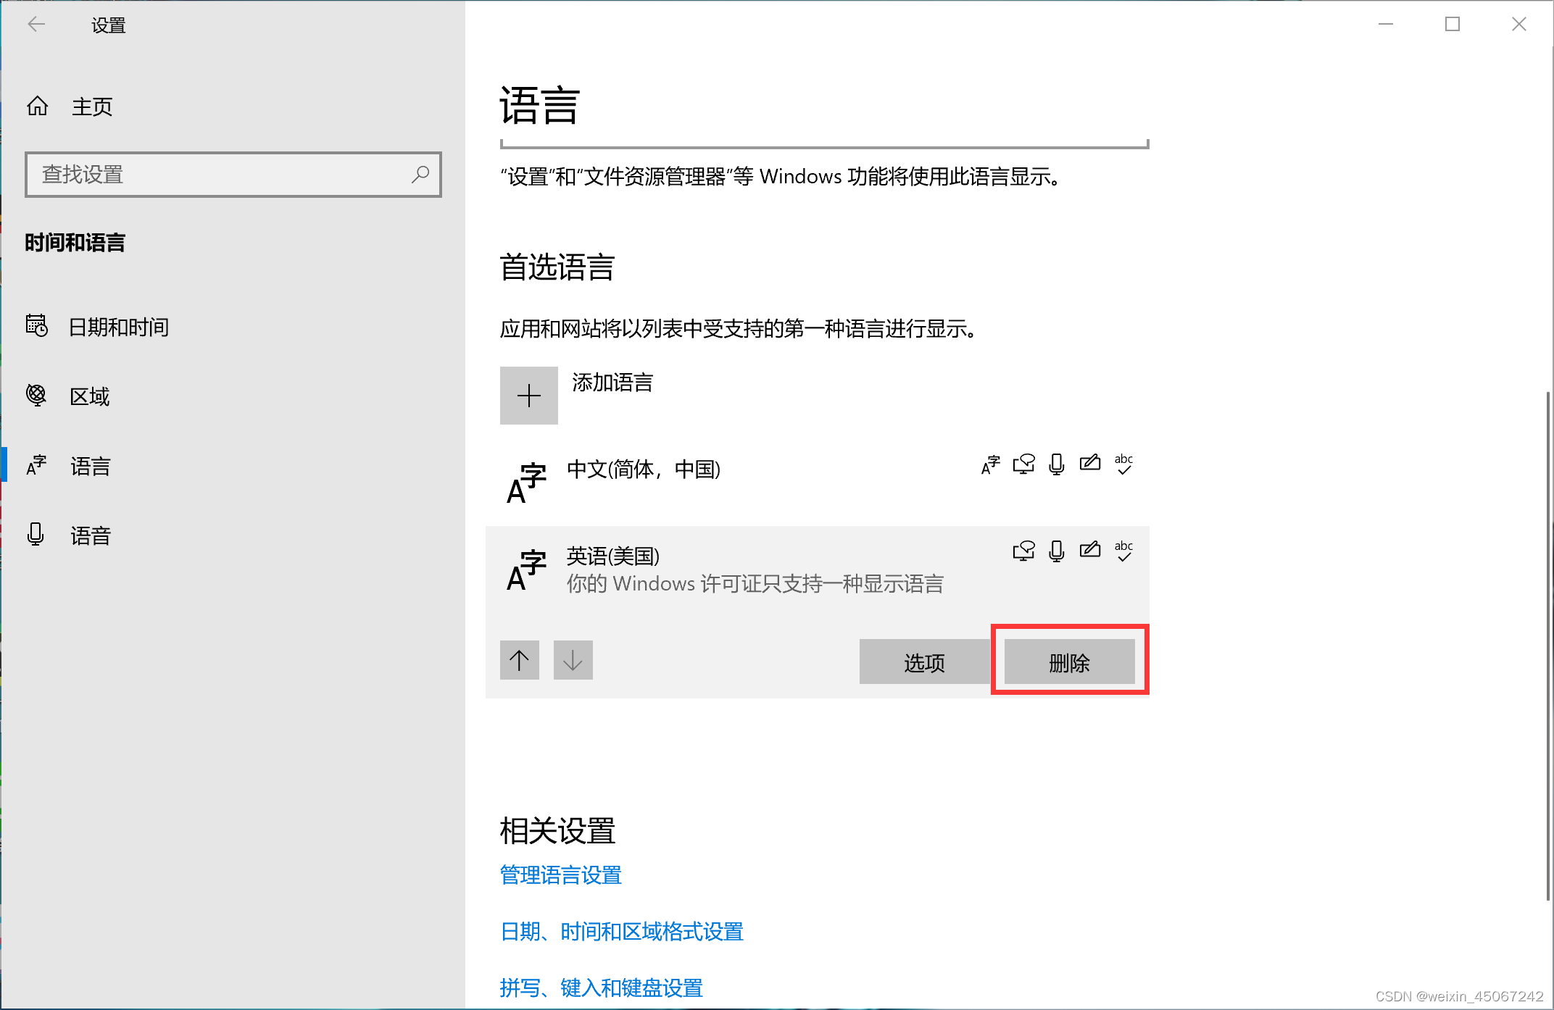
Task: Click the back arrow in title bar
Action: point(36,25)
